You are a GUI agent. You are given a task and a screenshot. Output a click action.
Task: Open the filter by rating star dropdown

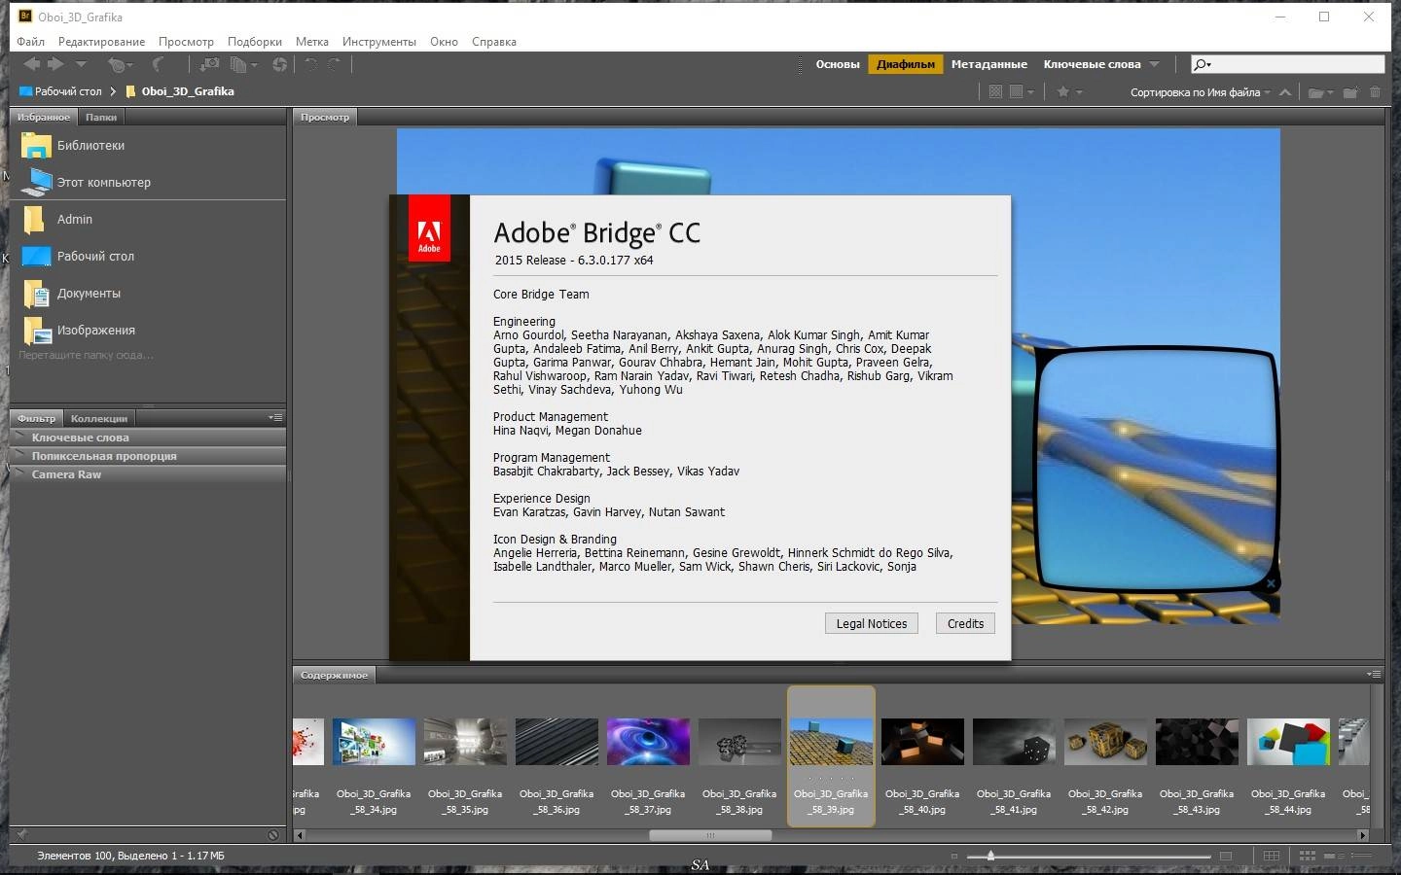[1069, 91]
